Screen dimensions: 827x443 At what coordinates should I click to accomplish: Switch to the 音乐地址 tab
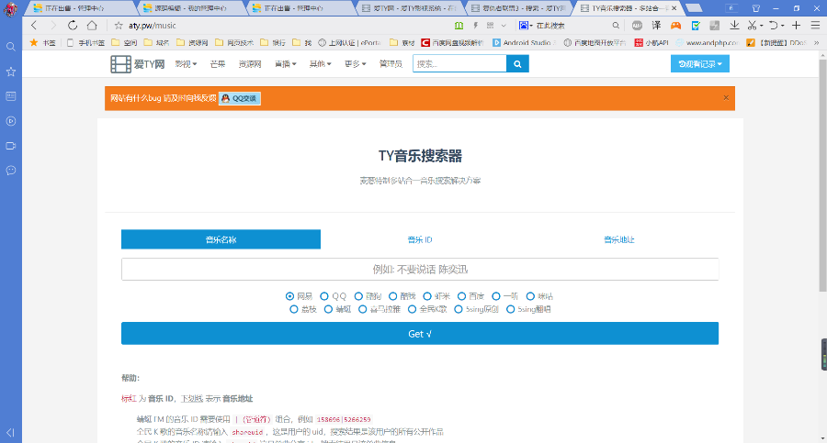(619, 239)
